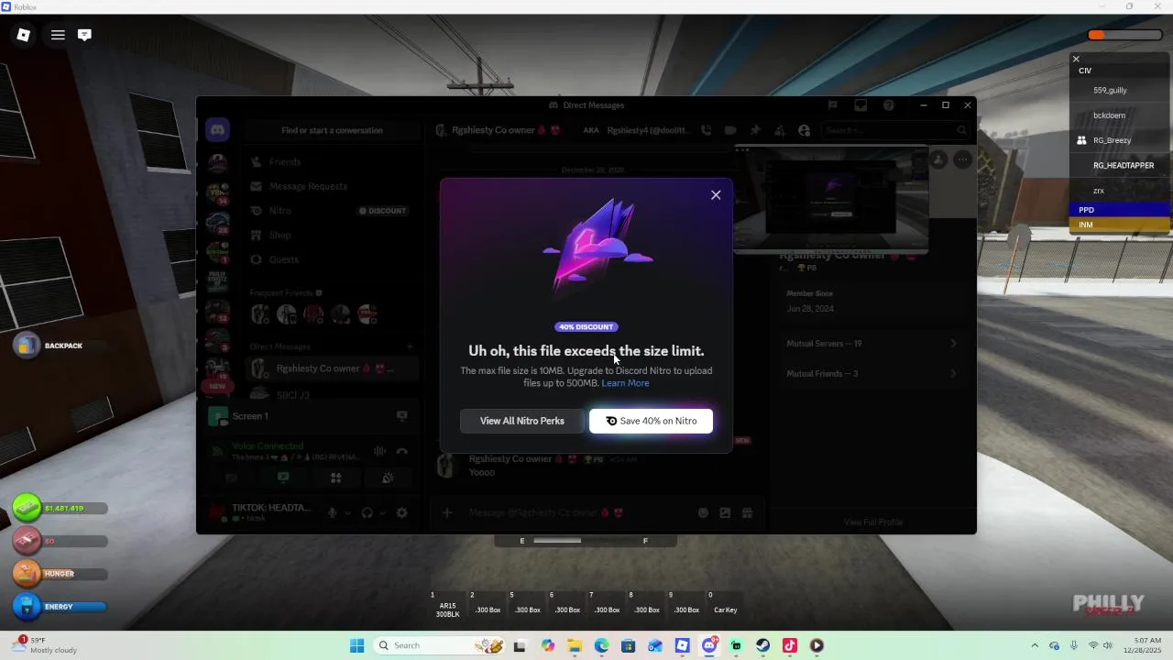Open the Roblox hamburger menu
This screenshot has height=660, width=1173.
58,35
